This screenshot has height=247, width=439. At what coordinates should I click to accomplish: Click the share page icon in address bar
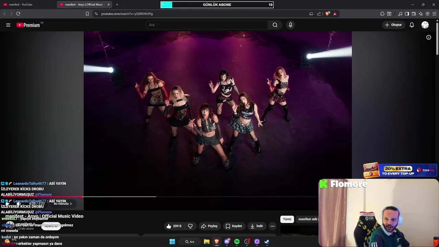pos(319,14)
